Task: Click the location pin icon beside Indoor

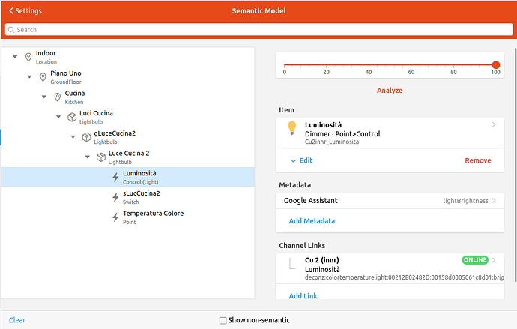Action: point(28,58)
